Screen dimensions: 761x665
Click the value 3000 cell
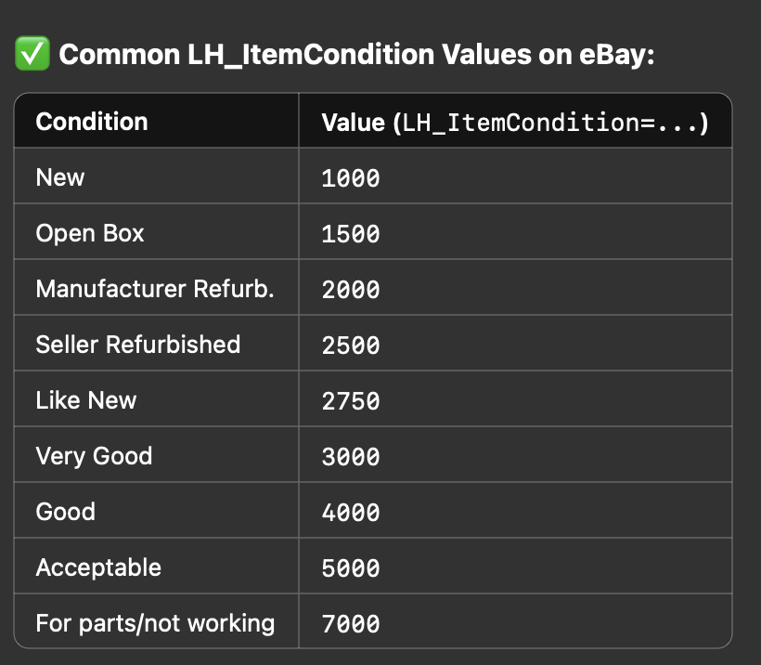(351, 457)
